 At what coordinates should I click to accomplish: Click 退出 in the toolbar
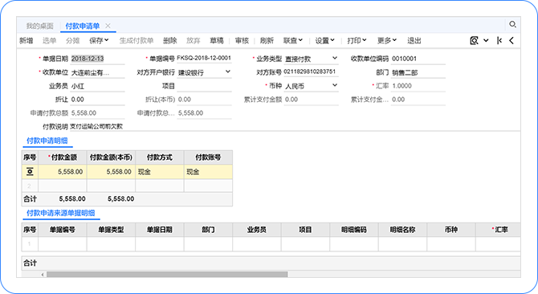pyautogui.click(x=414, y=41)
